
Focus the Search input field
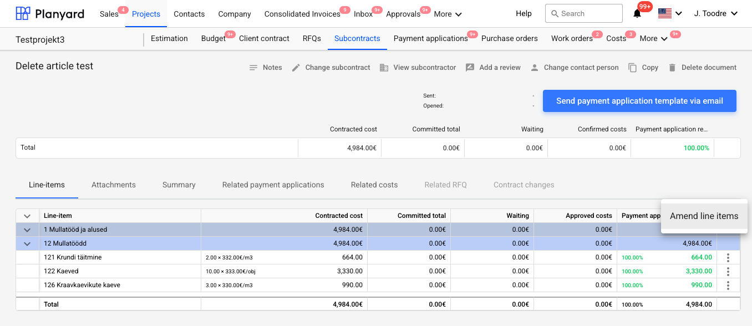pyautogui.click(x=583, y=13)
